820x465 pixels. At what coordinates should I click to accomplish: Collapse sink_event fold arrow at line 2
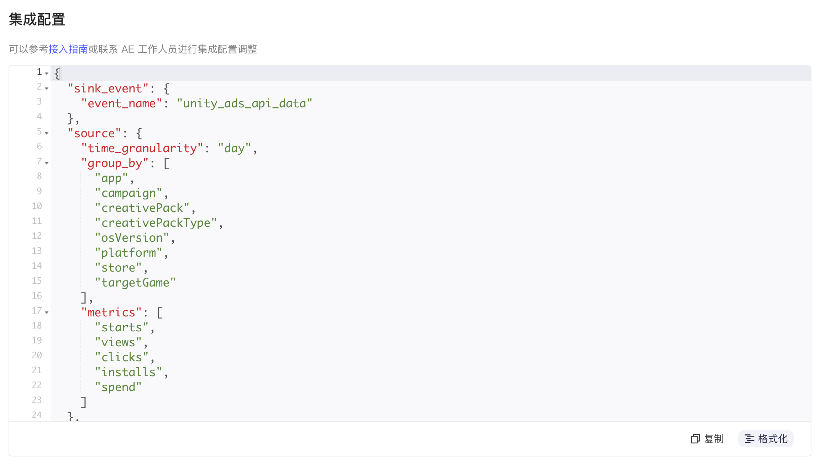(x=47, y=89)
